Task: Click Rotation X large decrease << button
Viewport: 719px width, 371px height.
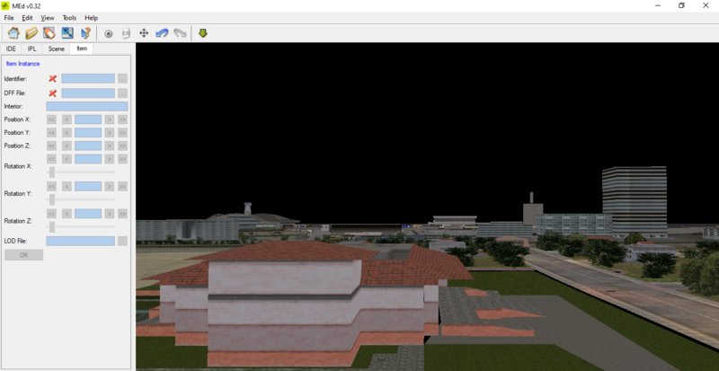Action: (51, 159)
